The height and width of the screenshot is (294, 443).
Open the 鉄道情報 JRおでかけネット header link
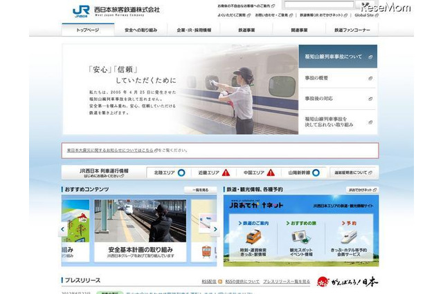(323, 15)
